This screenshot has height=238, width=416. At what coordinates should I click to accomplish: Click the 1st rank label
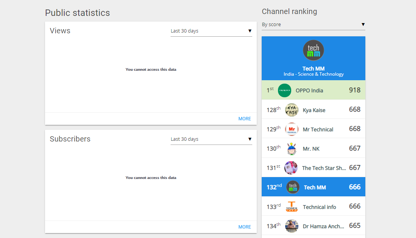tap(270, 90)
